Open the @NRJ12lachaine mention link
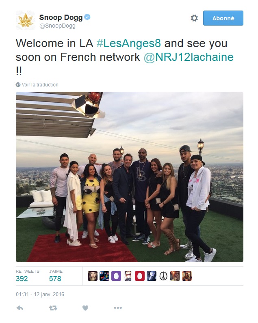The width and height of the screenshot is (258, 323). 189,57
